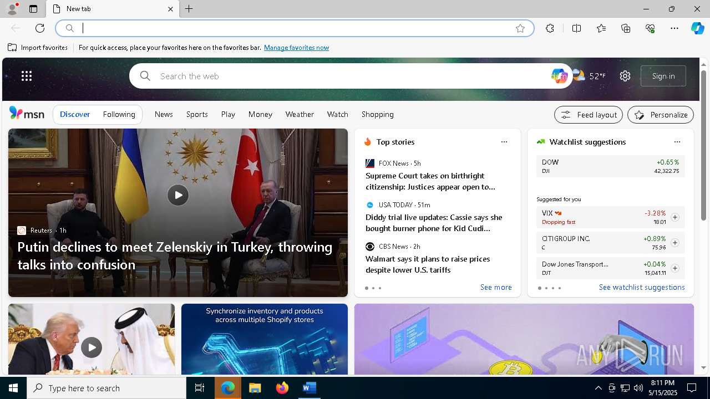Play the Trump video thumbnail
Viewport: 710px width, 399px height.
point(92,347)
